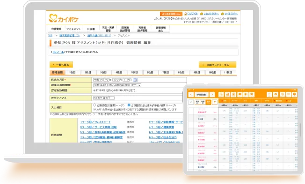Open the 各種情報出力 menu
Screen dimensions: 305x184
click(160, 29)
